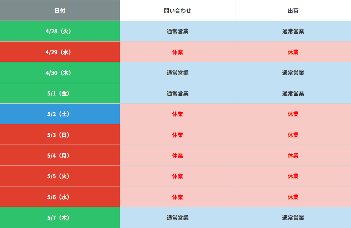Select the 5/5（火） date cell

60,176
